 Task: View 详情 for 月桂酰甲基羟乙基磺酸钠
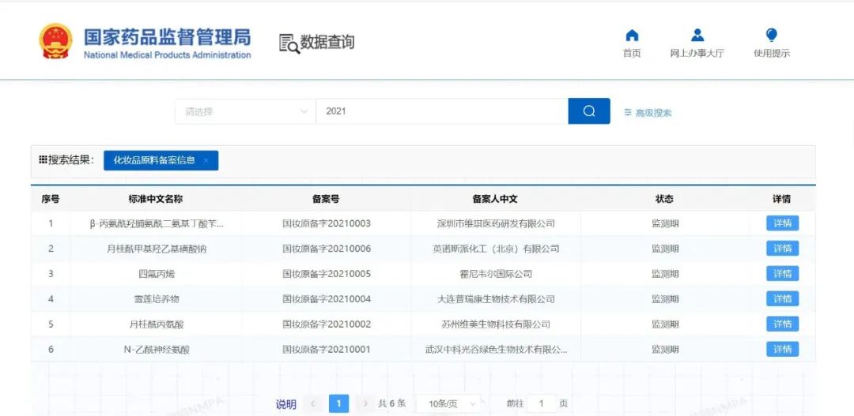pos(782,249)
